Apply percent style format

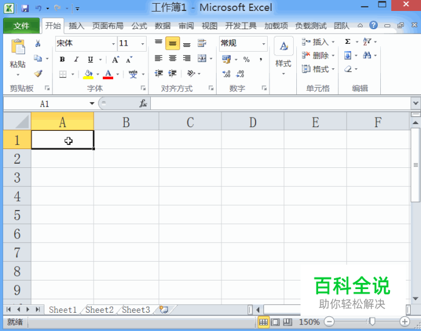pos(246,60)
